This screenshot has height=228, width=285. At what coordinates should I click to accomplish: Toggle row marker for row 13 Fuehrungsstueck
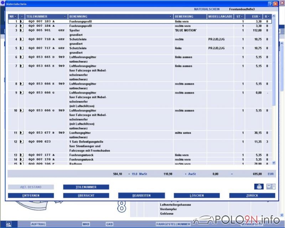(21, 155)
